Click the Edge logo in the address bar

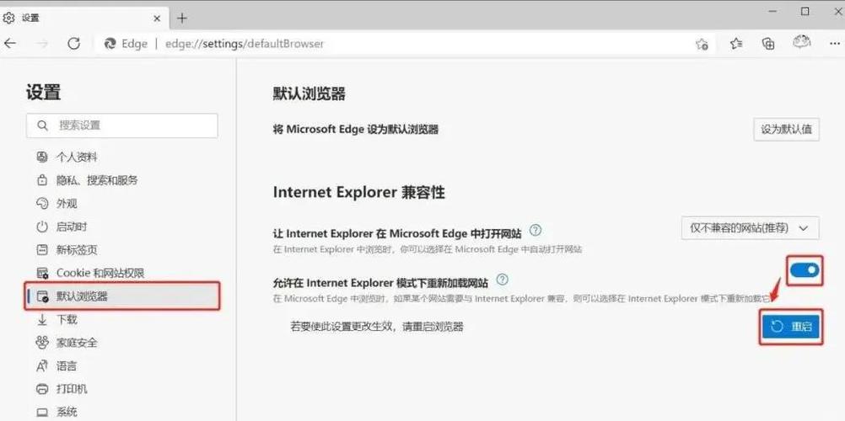pyautogui.click(x=110, y=44)
